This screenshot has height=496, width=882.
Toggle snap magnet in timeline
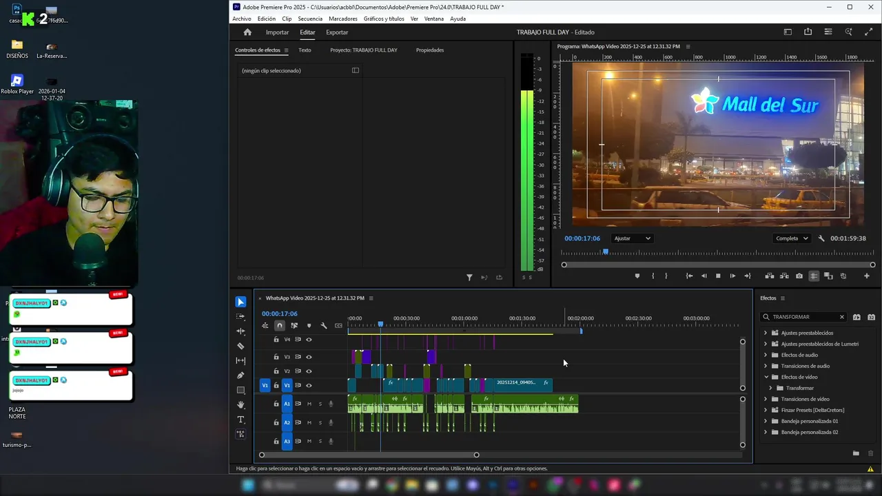tap(279, 326)
